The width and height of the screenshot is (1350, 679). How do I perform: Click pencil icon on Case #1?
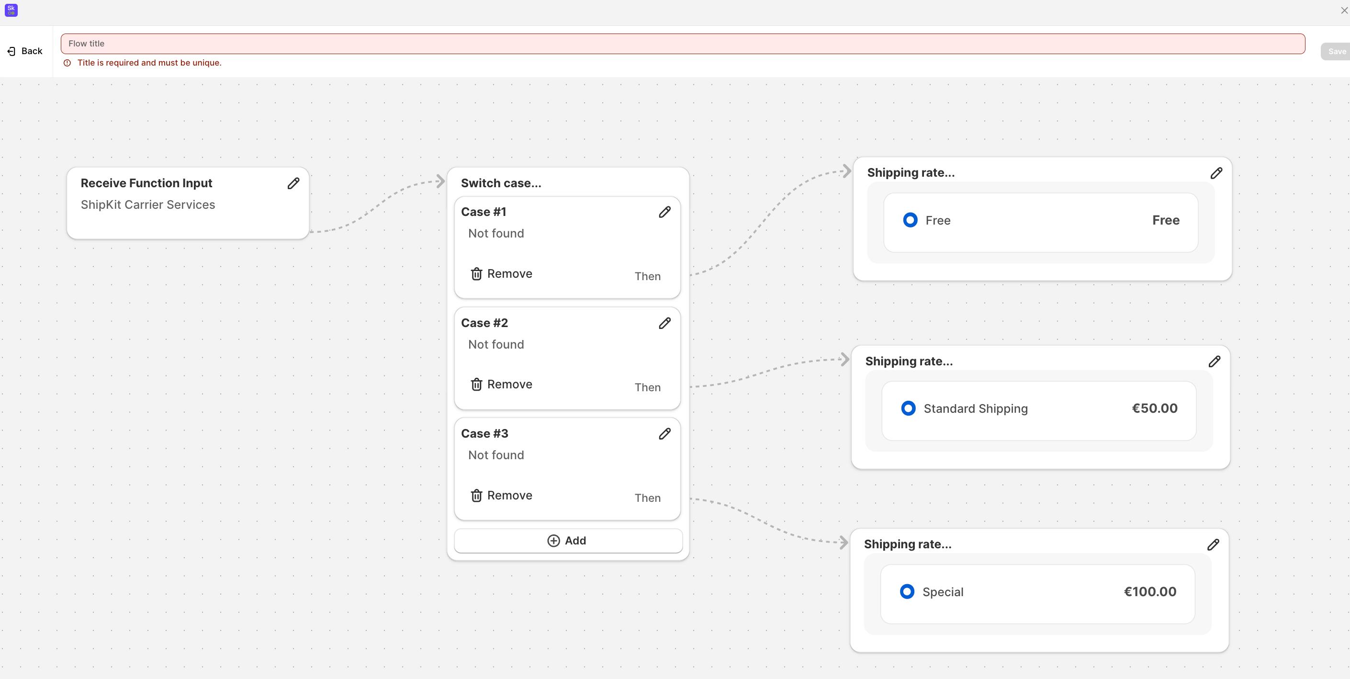click(x=664, y=212)
